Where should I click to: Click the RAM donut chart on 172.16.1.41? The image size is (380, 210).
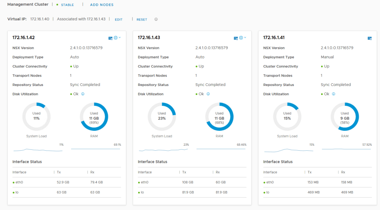pos(345,116)
